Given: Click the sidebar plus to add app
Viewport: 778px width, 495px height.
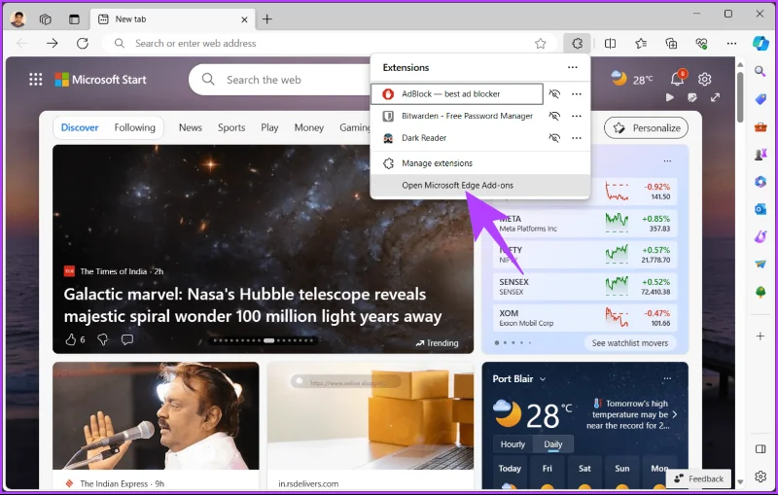Looking at the screenshot, I should pyautogui.click(x=760, y=336).
